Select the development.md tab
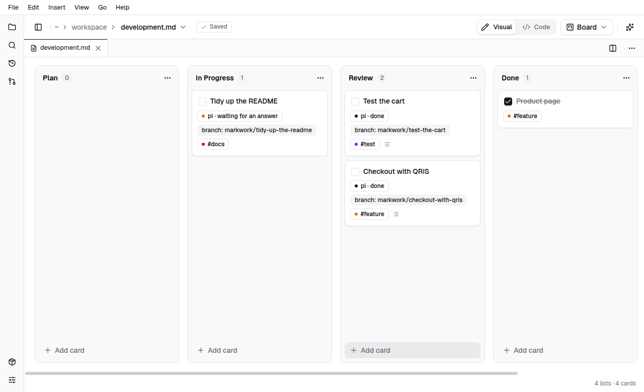This screenshot has width=644, height=392. pyautogui.click(x=65, y=48)
